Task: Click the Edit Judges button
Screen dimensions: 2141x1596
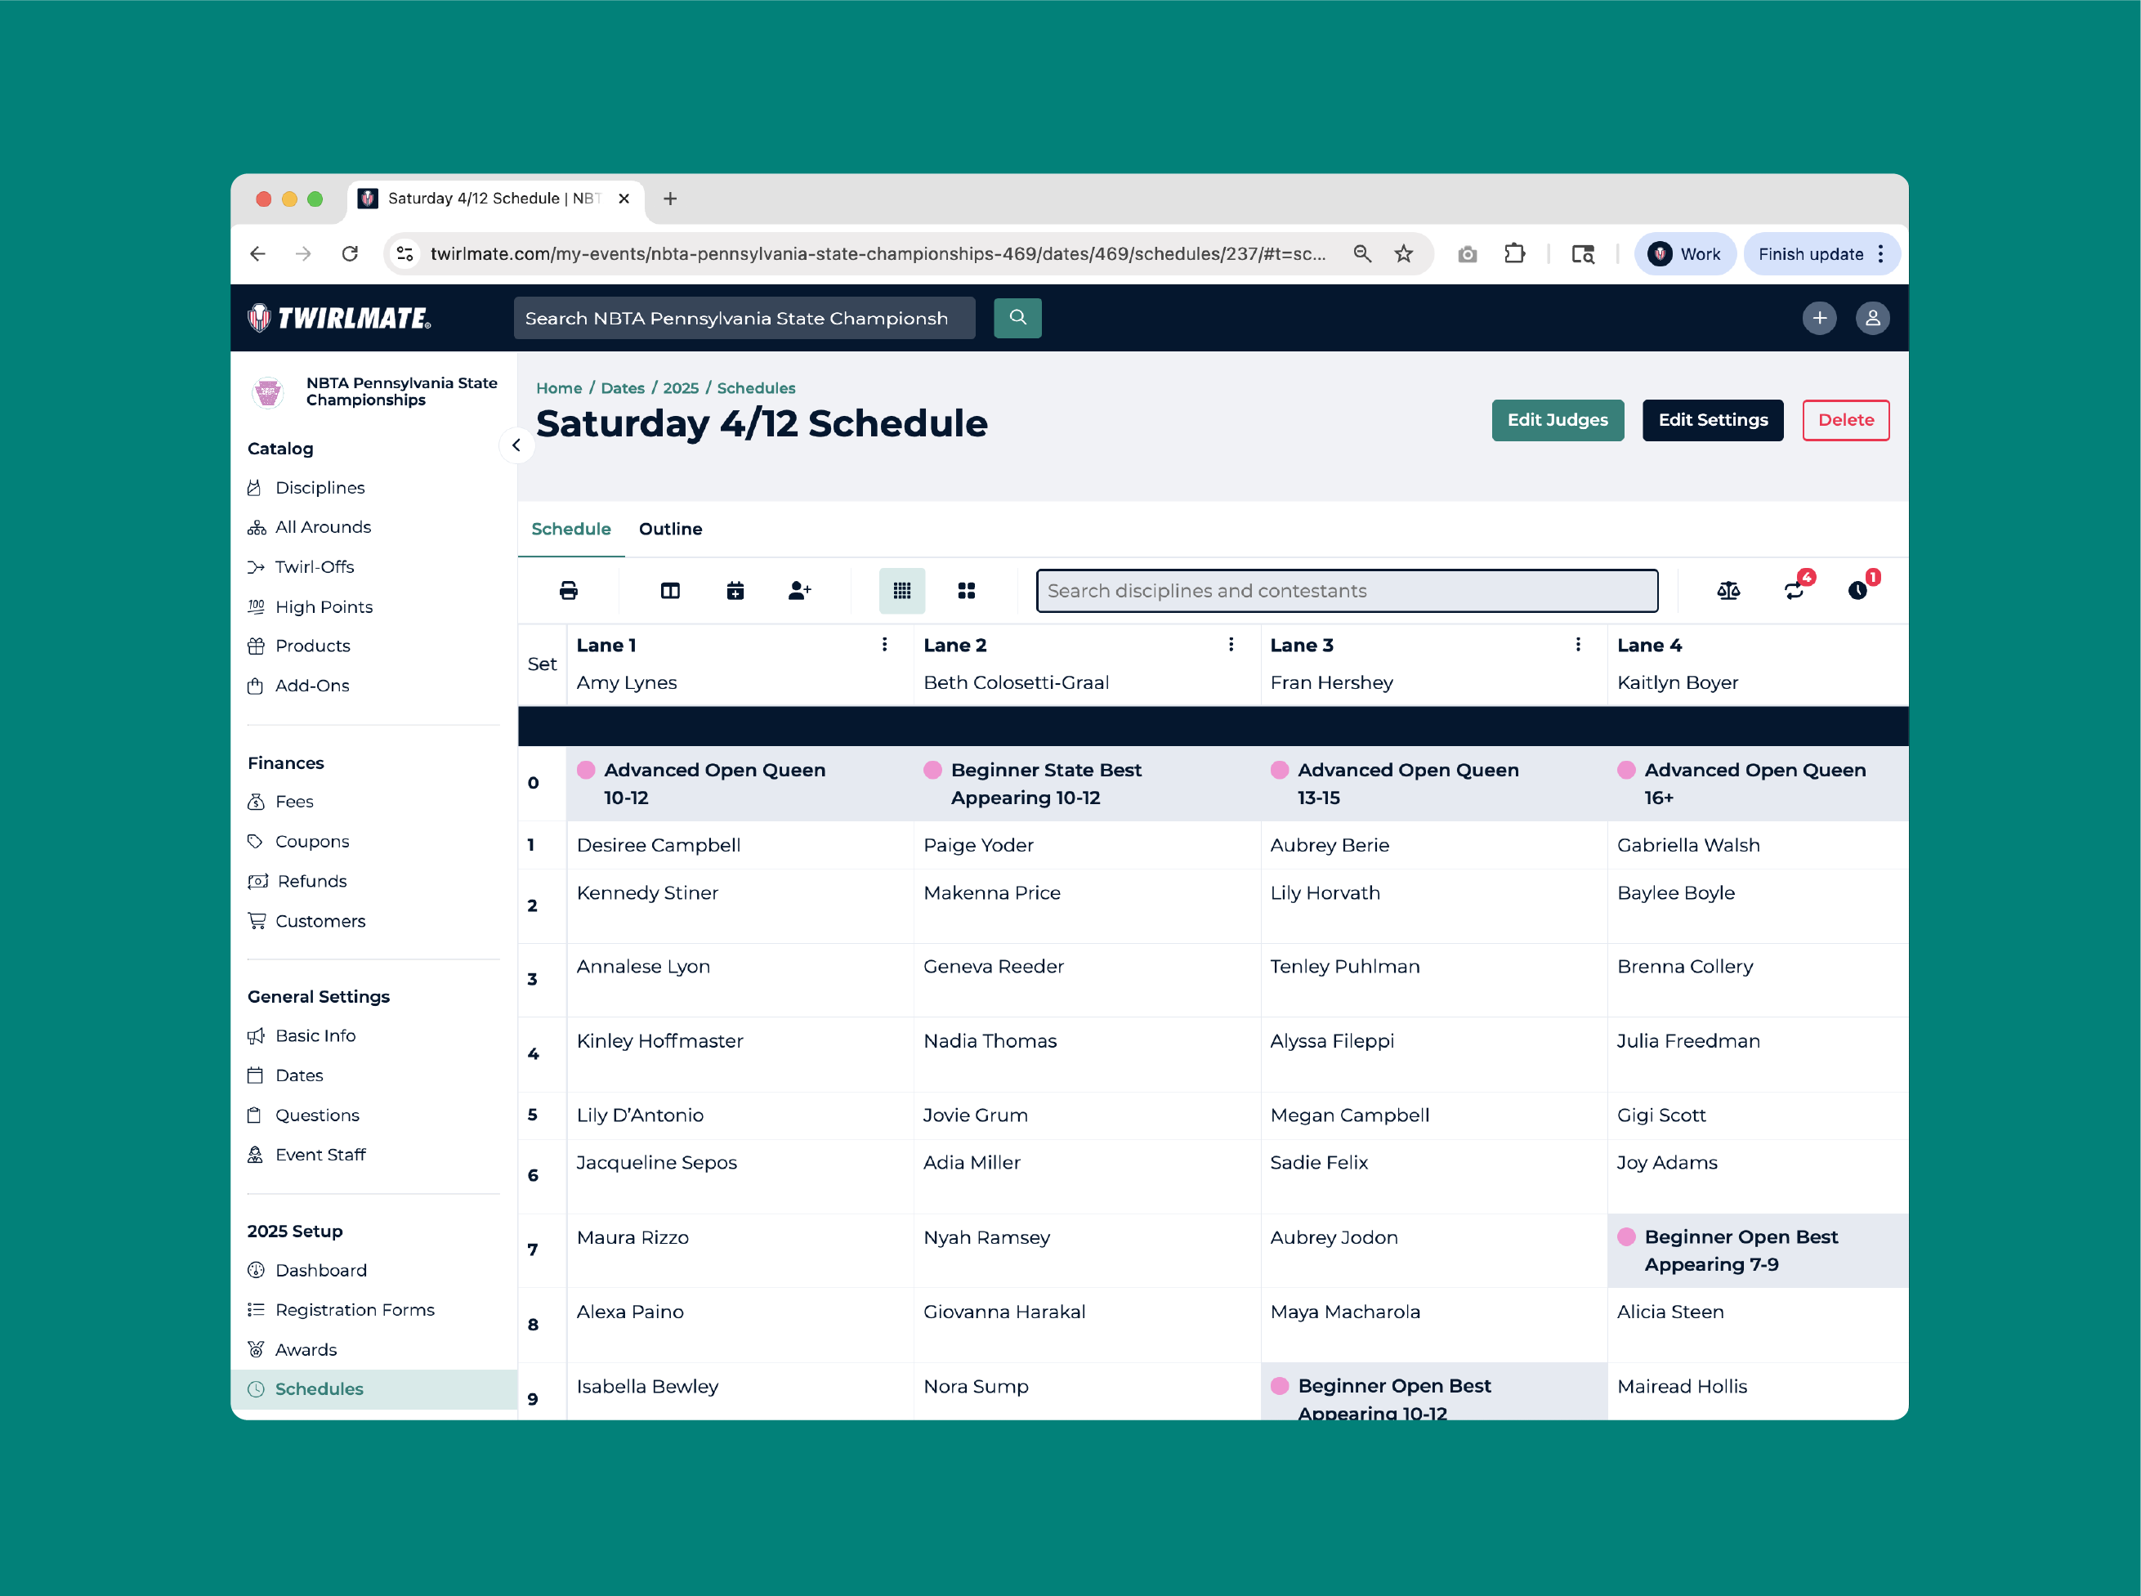Action: click(x=1558, y=419)
